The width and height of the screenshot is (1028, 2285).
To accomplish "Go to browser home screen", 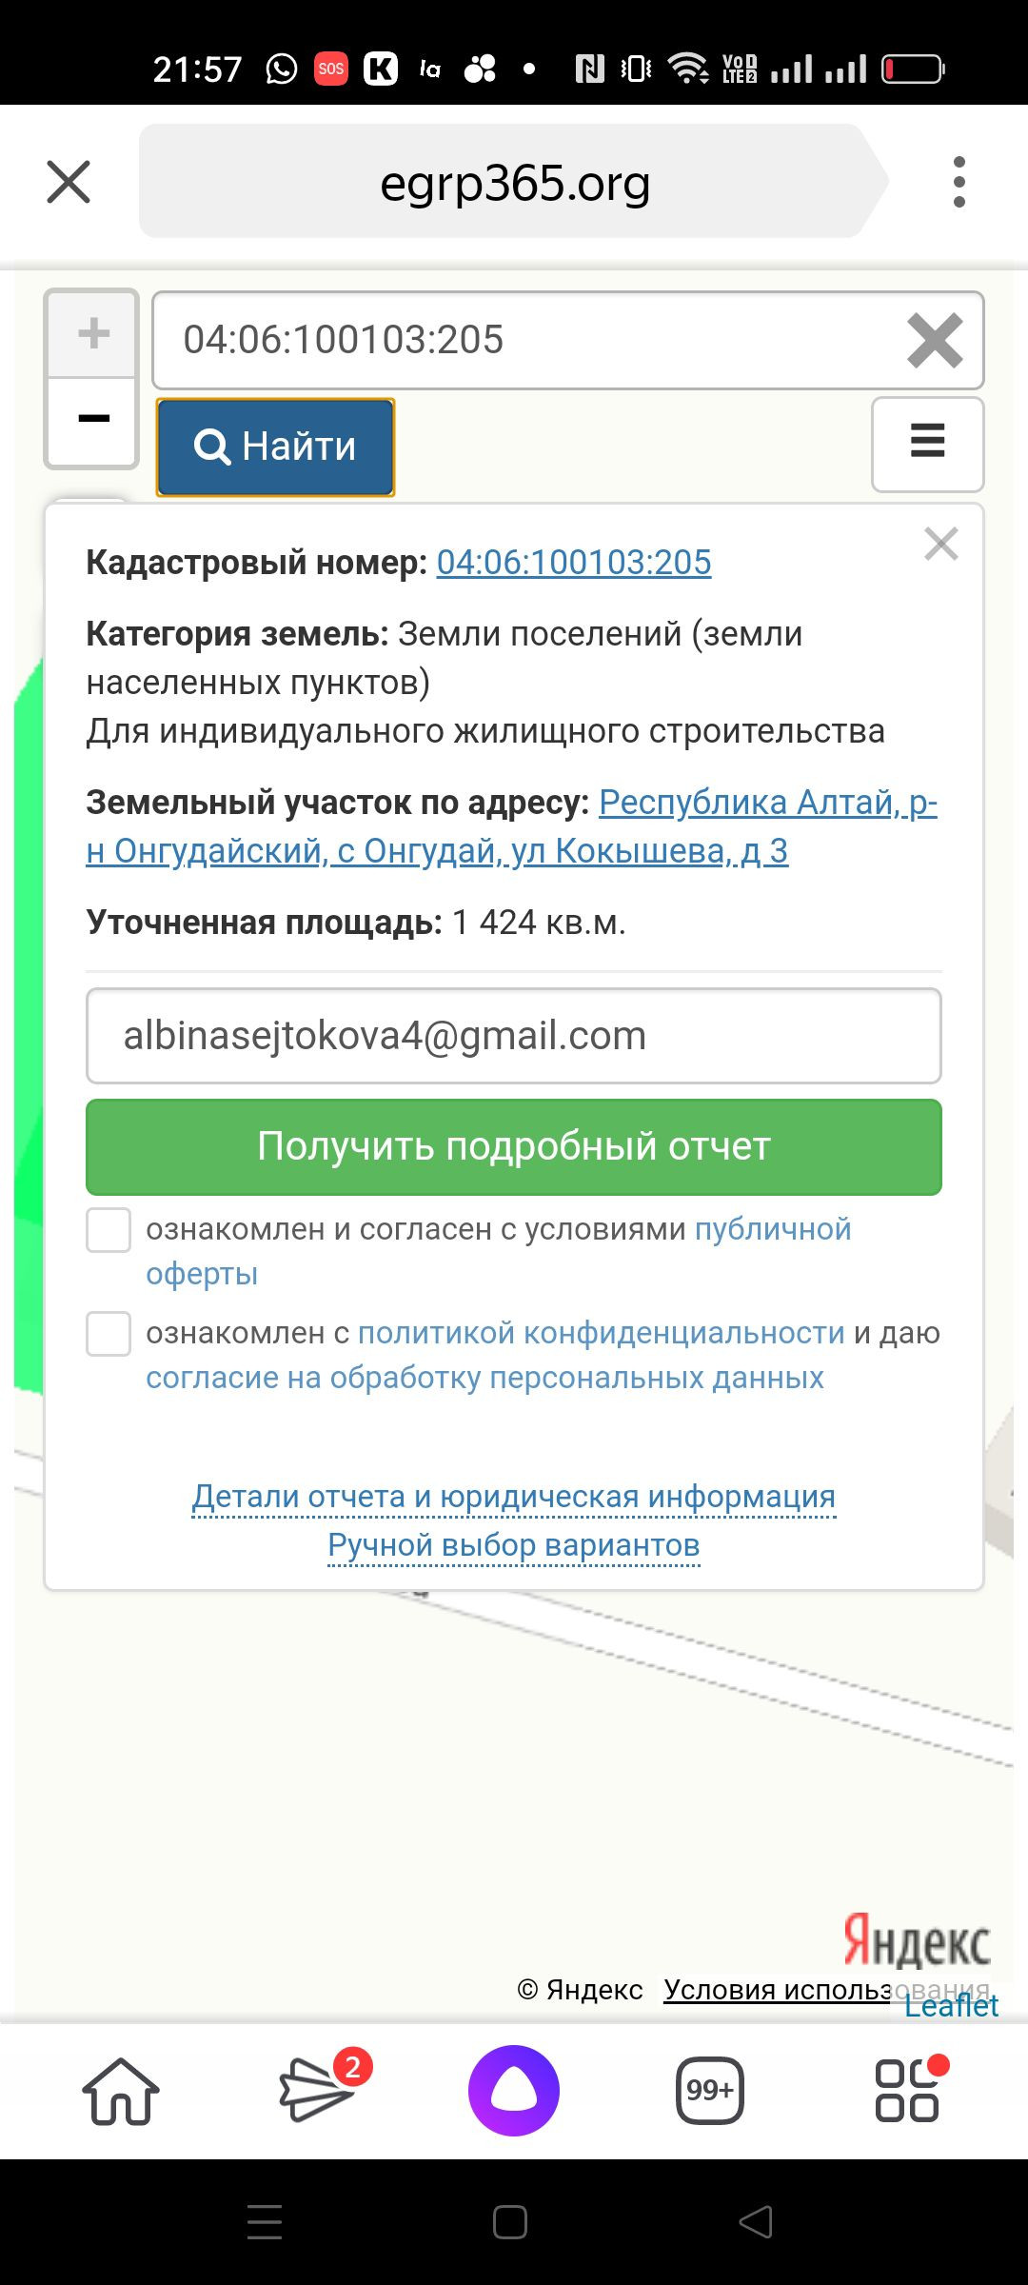I will (121, 2091).
